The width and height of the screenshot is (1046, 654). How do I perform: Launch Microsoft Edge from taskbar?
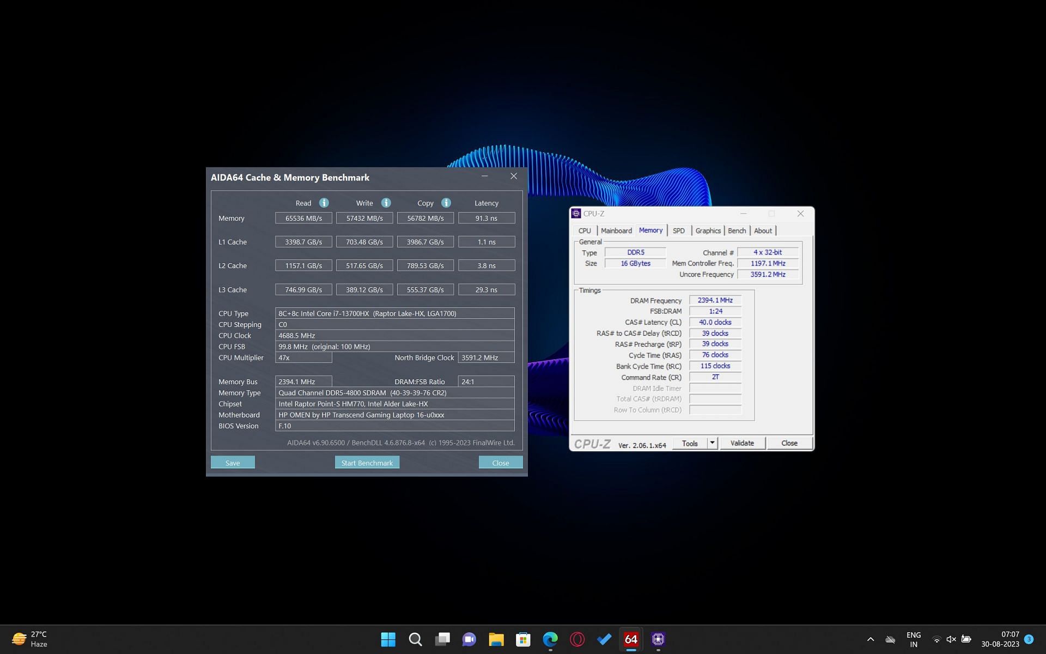(550, 639)
